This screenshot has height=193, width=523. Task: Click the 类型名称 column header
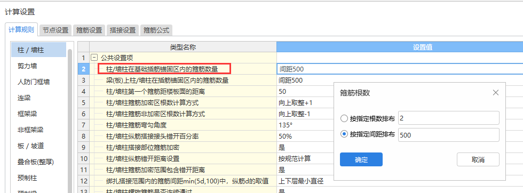183,47
